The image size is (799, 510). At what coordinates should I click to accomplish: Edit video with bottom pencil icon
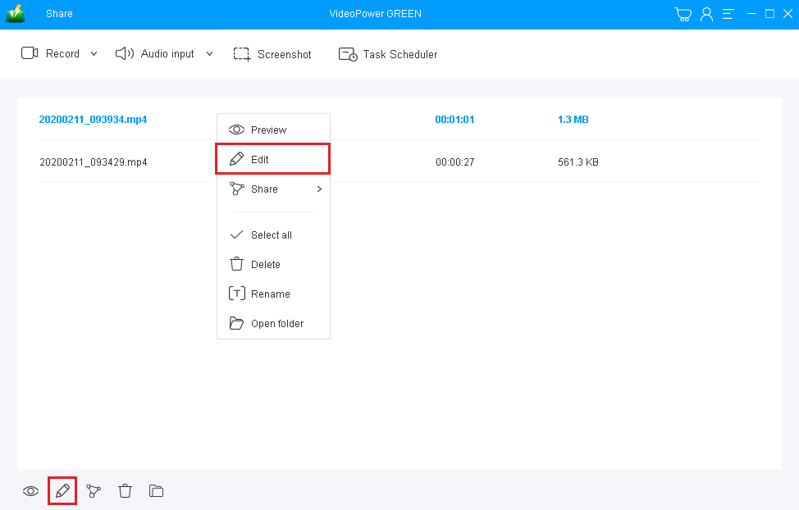(x=62, y=491)
